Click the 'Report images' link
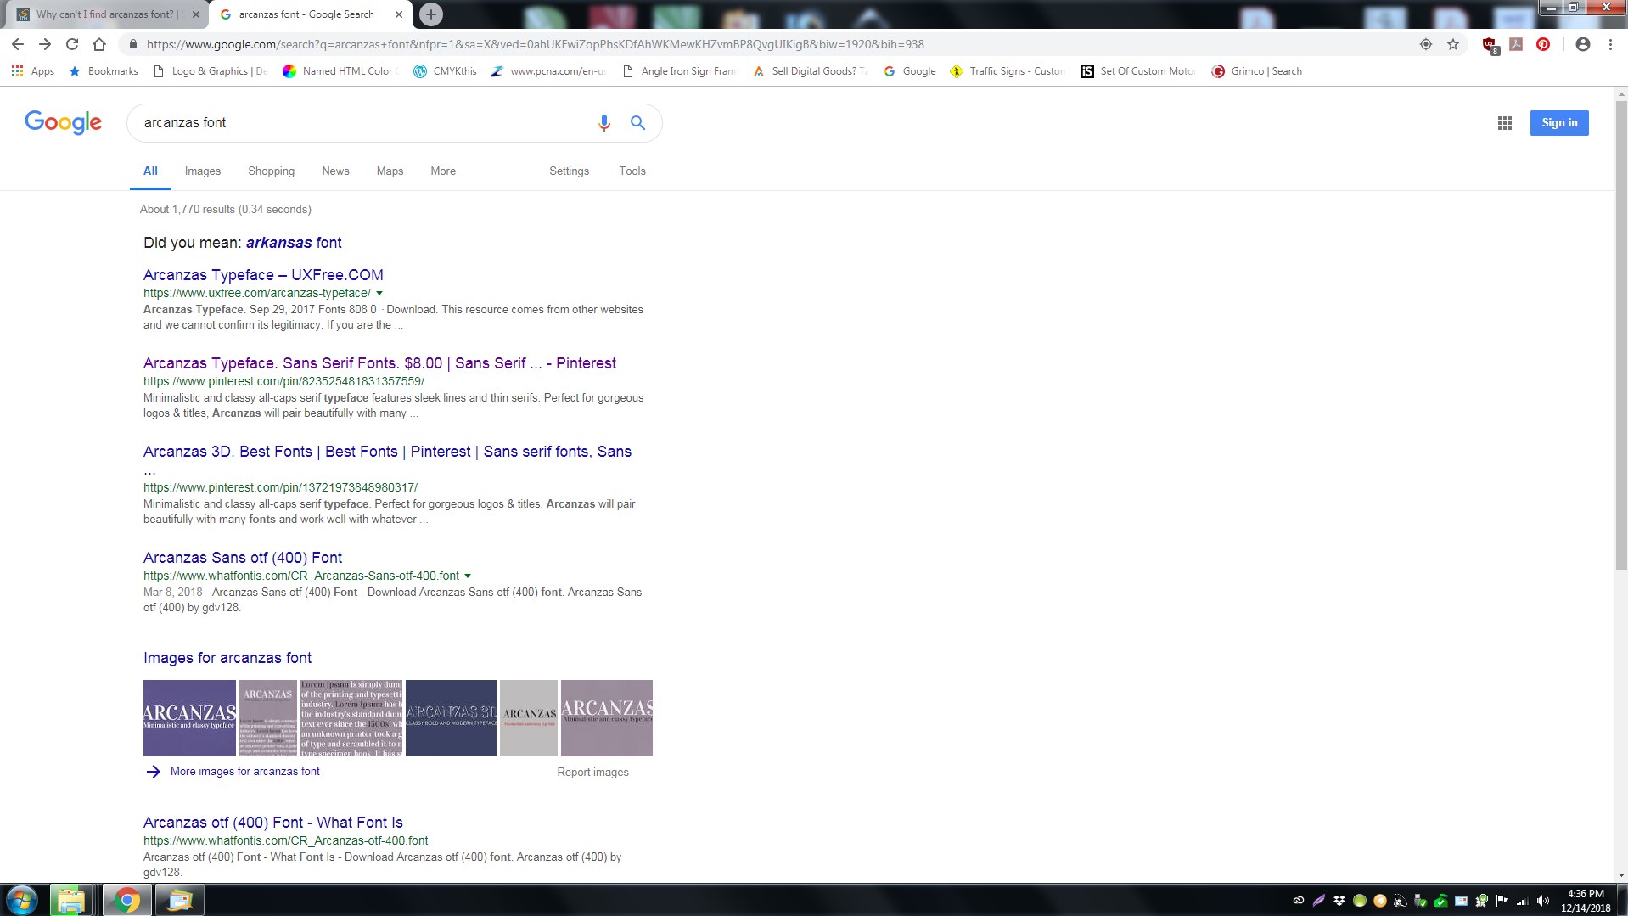1628x916 pixels. click(592, 773)
